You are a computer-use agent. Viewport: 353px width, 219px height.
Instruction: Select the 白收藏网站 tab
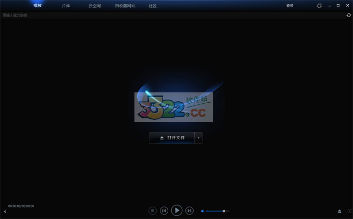125,6
